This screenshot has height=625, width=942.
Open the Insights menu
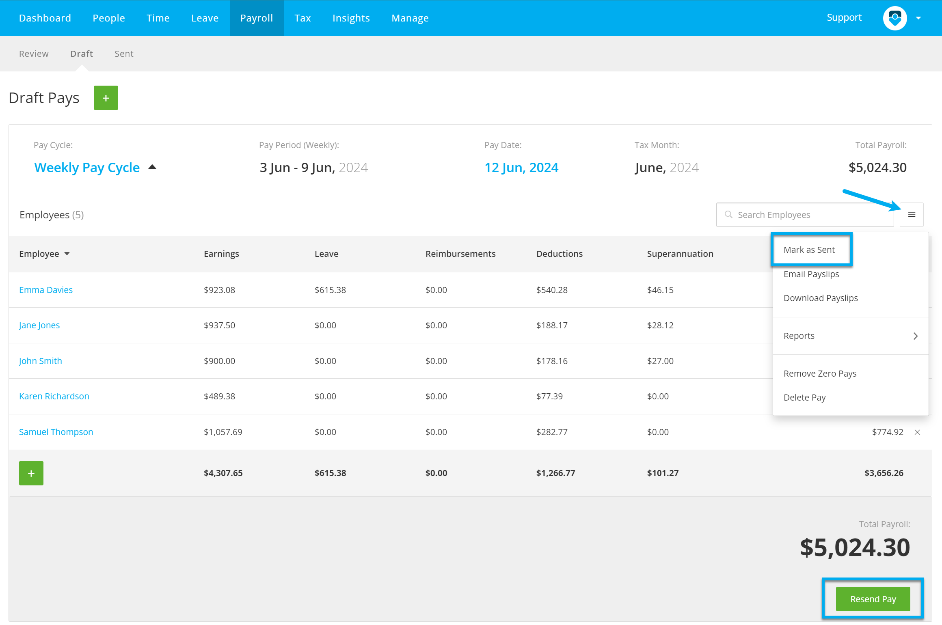point(351,18)
